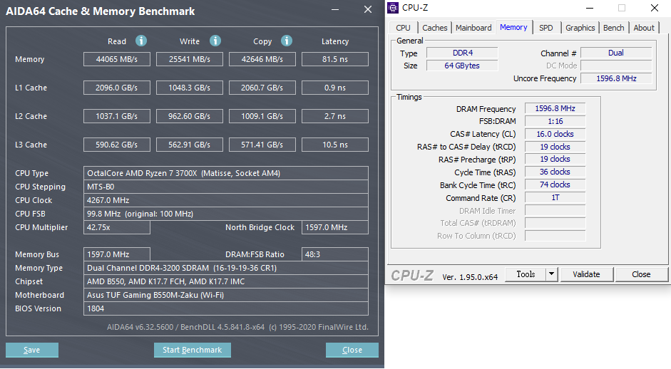
Task: Click the L3 Cache latency value 10.5 ns
Action: coord(335,145)
